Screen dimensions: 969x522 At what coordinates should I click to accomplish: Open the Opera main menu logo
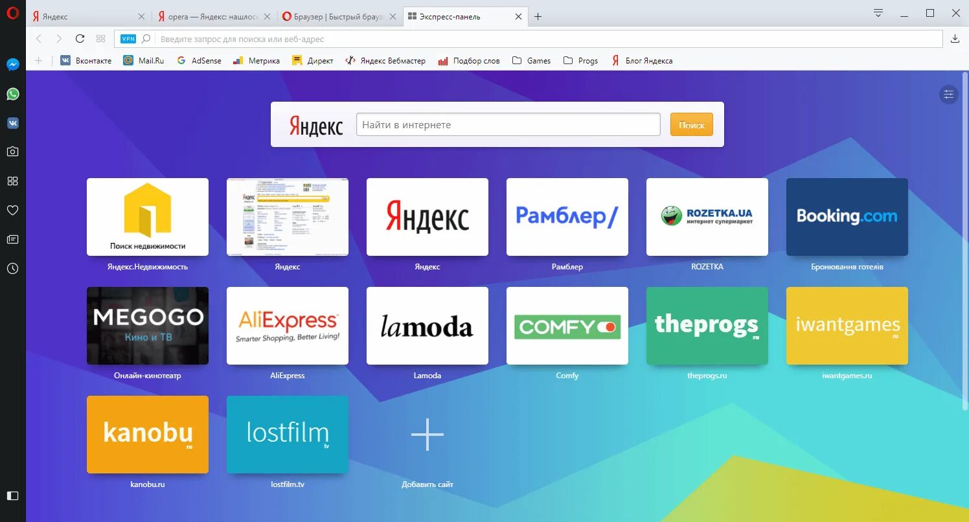(12, 14)
